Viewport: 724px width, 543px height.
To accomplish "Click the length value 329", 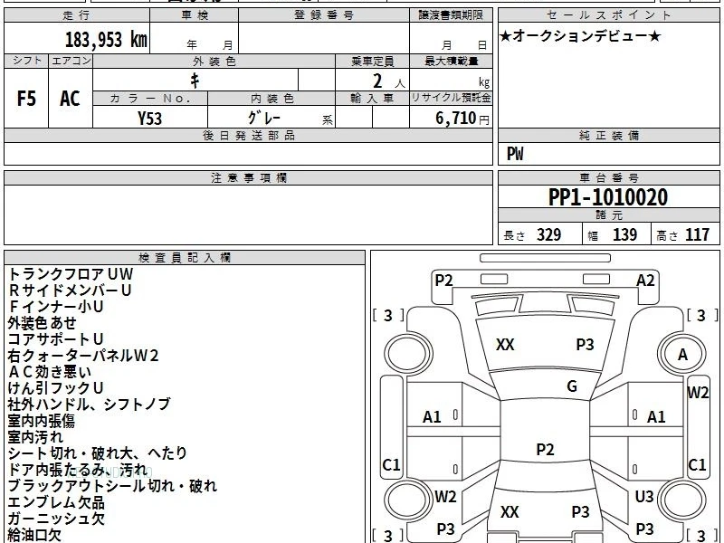I will (548, 234).
